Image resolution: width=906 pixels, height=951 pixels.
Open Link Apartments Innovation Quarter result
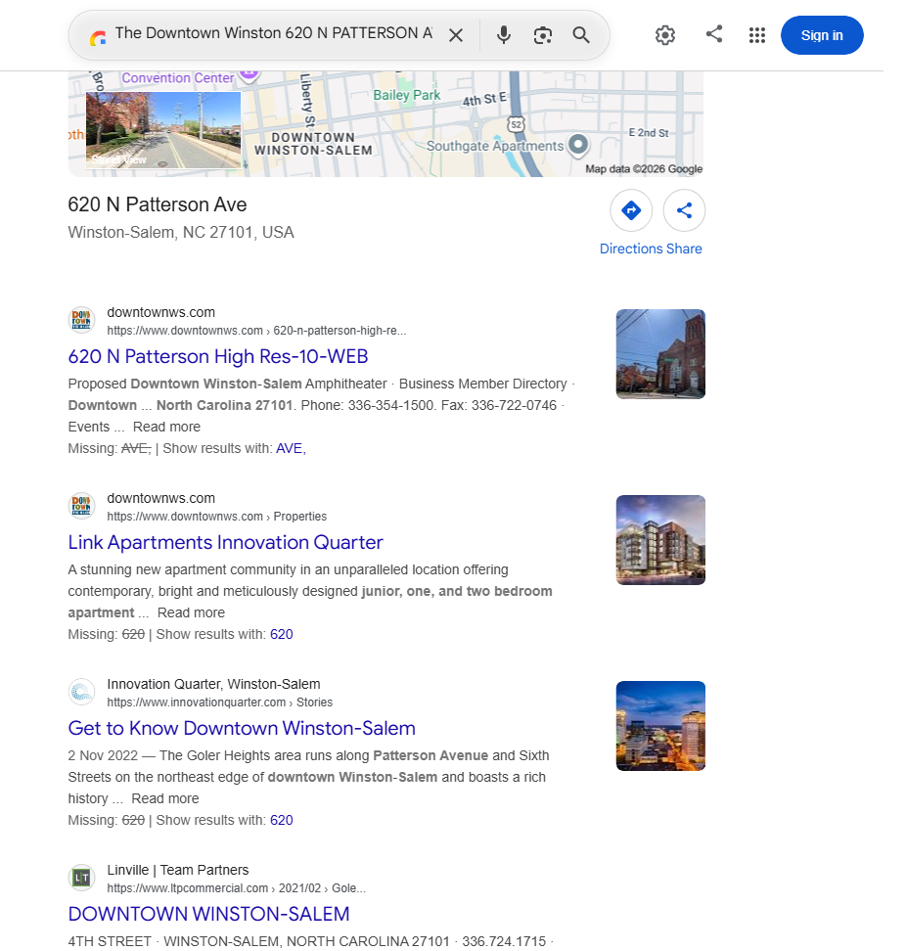click(225, 542)
